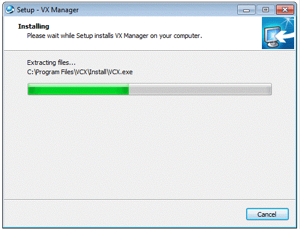Click the bold "Installing" heading
Image resolution: width=300 pixels, height=229 pixels.
[x=33, y=26]
